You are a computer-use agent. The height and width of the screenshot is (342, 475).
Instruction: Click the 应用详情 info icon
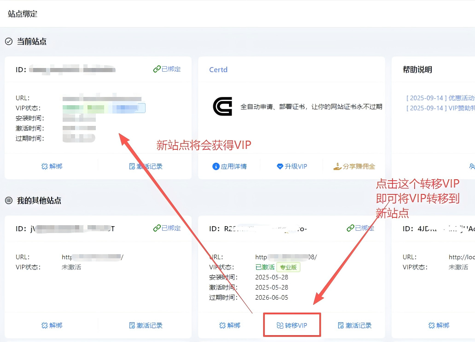(216, 166)
